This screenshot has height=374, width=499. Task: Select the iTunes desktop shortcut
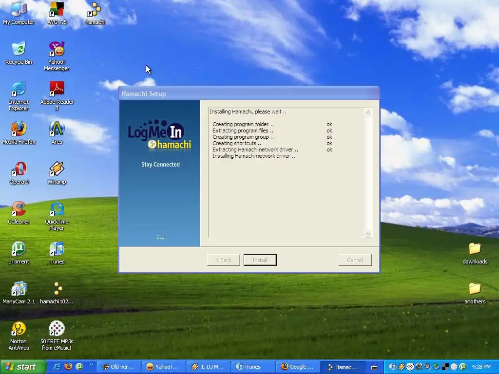[x=57, y=253]
